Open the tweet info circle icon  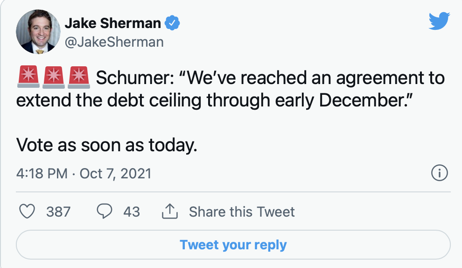(x=439, y=174)
